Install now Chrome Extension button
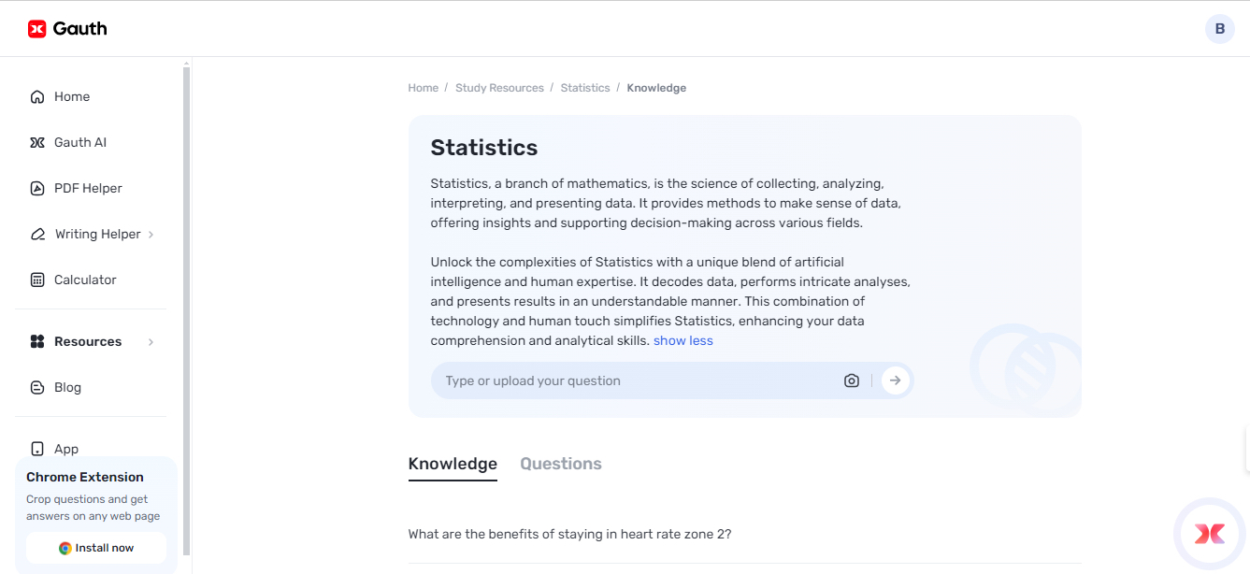The image size is (1250, 574). point(96,548)
